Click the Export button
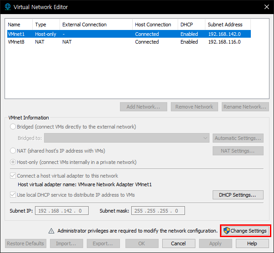The height and width of the screenshot is (253, 274). pyautogui.click(x=103, y=243)
